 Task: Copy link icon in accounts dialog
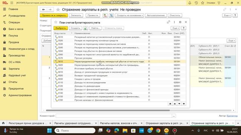coord(168,22)
